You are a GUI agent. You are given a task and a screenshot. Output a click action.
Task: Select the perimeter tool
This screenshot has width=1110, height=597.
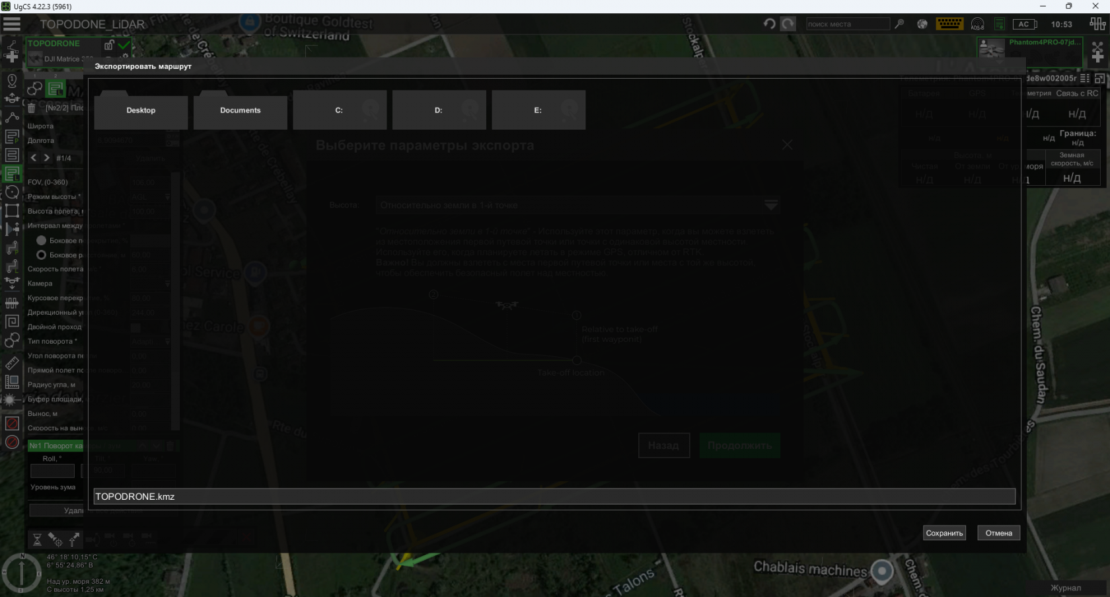(x=12, y=211)
